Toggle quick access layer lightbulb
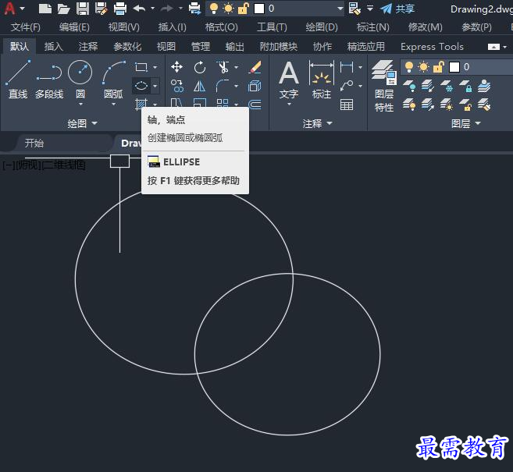The width and height of the screenshot is (513, 472). click(x=214, y=9)
